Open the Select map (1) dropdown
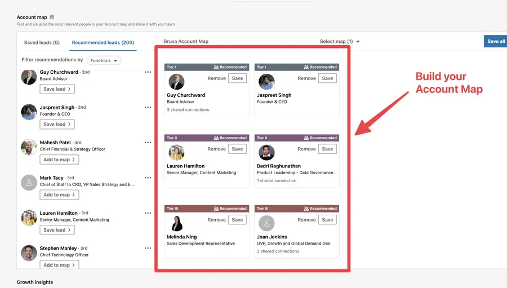This screenshot has height=288, width=507. tap(340, 41)
